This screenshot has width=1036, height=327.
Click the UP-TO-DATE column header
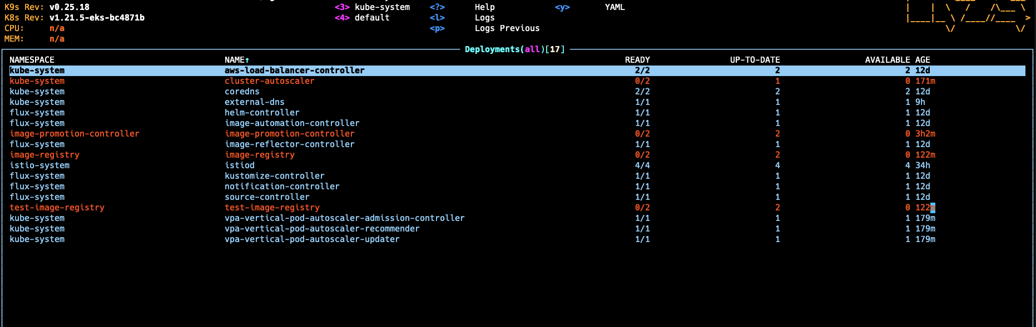click(755, 60)
